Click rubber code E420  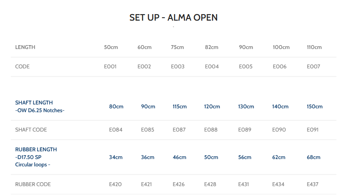tap(115, 184)
